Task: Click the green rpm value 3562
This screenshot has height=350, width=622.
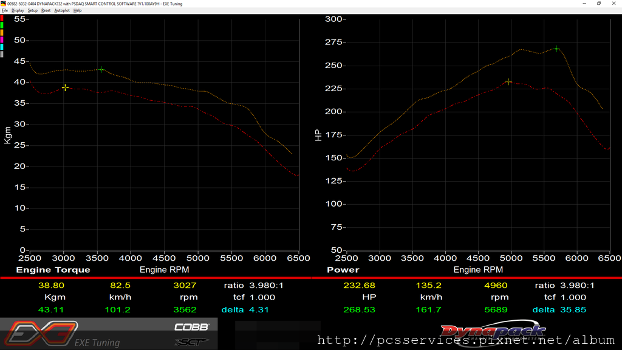Action: tap(185, 309)
